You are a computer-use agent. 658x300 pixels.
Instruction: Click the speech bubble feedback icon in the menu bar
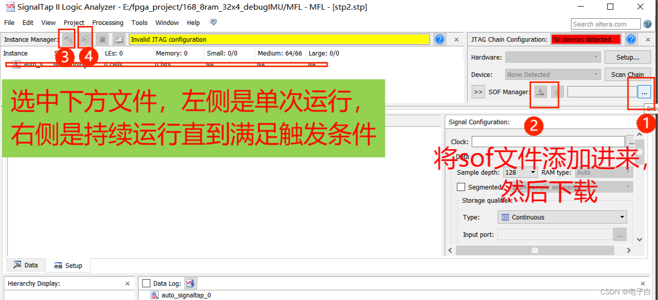coord(213,22)
